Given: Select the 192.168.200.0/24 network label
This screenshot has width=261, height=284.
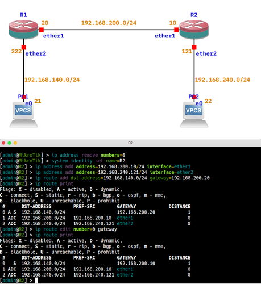Looking at the screenshot, I should tap(109, 23).
